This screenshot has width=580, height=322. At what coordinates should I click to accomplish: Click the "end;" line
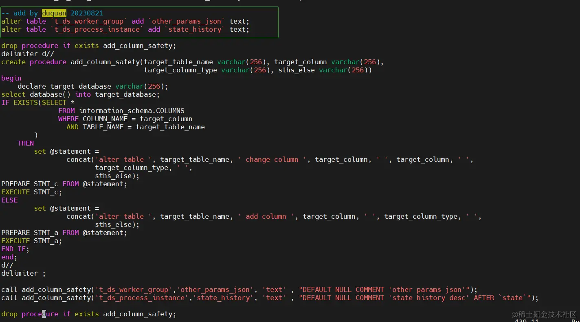click(9, 257)
